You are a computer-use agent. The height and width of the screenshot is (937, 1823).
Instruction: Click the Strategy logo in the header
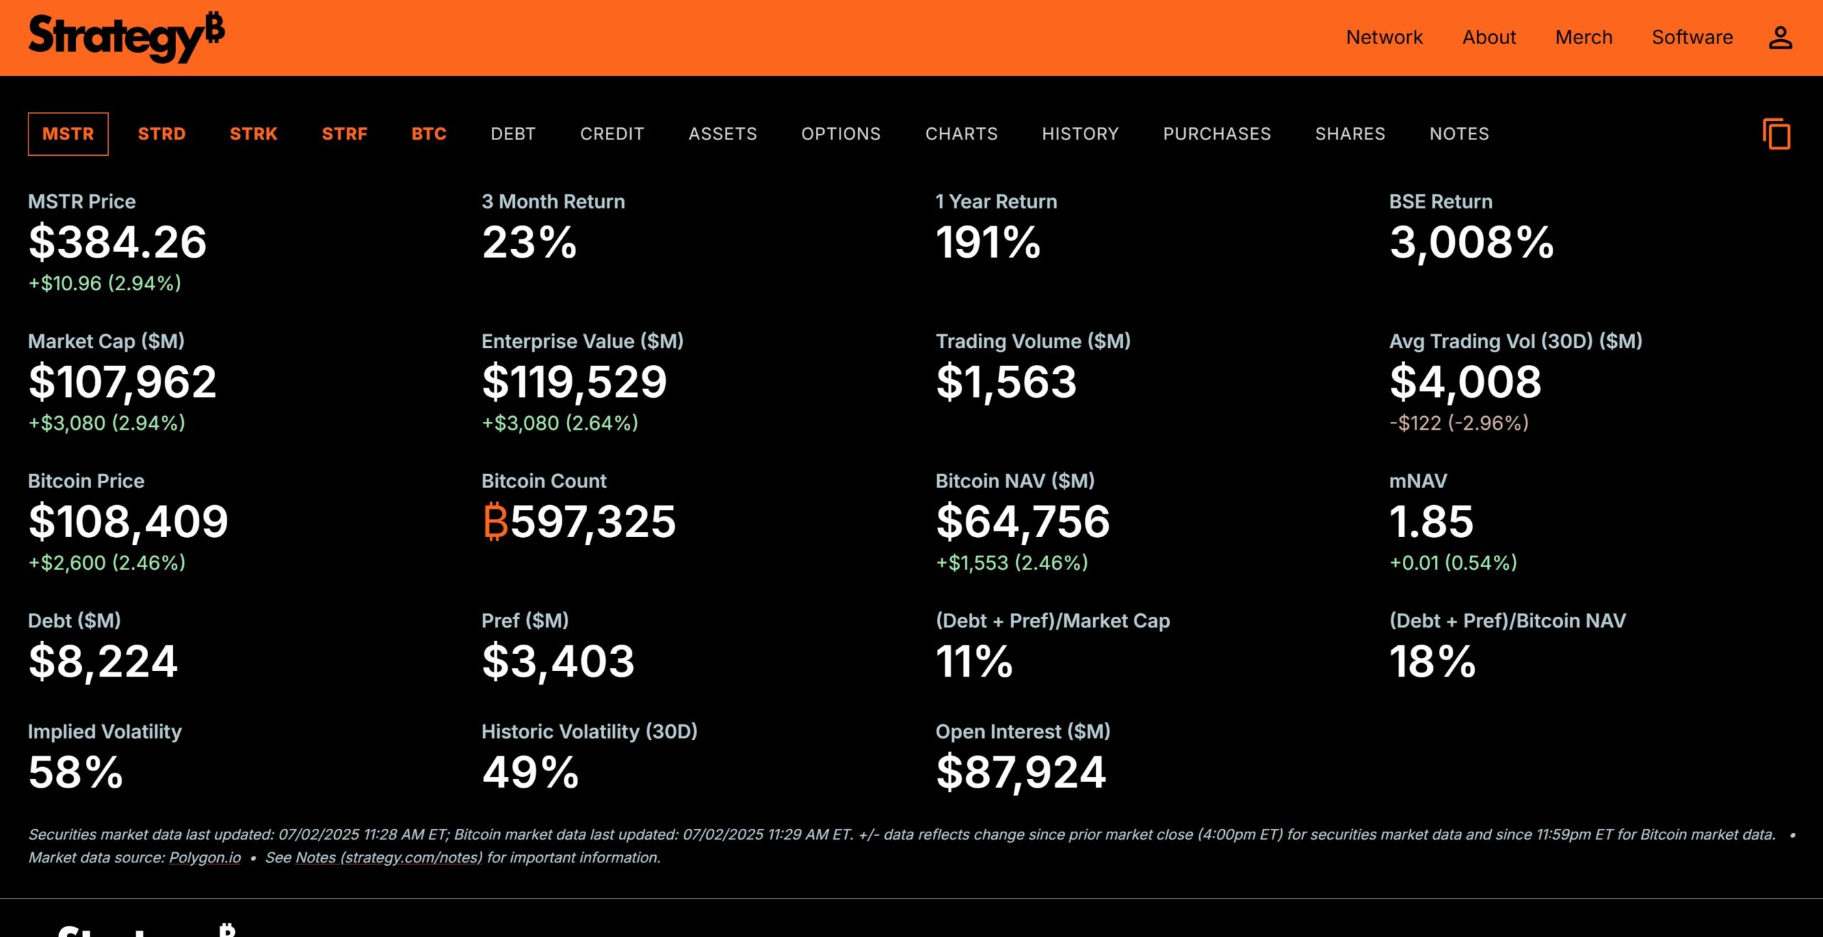tap(126, 37)
